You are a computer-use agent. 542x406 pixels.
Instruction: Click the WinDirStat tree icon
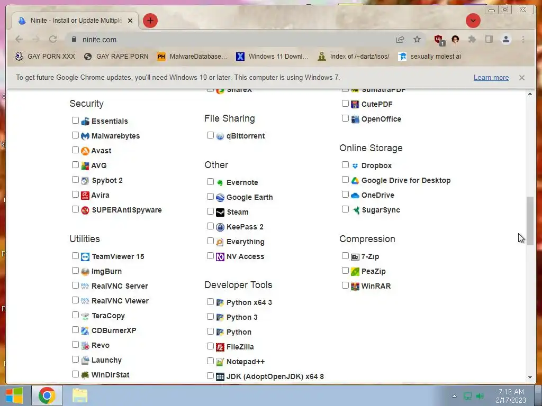85,375
